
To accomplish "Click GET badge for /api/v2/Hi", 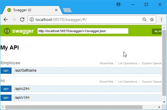I will [6, 89].
